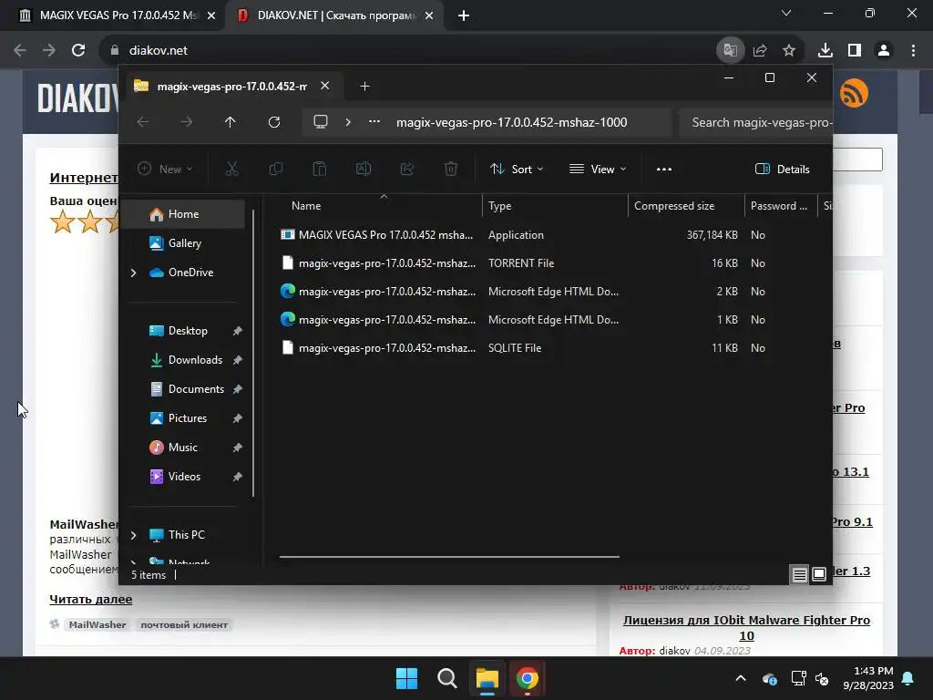Screen dimensions: 933x700
Task: Reload the diakov.net page in Chrome
Action: click(78, 50)
